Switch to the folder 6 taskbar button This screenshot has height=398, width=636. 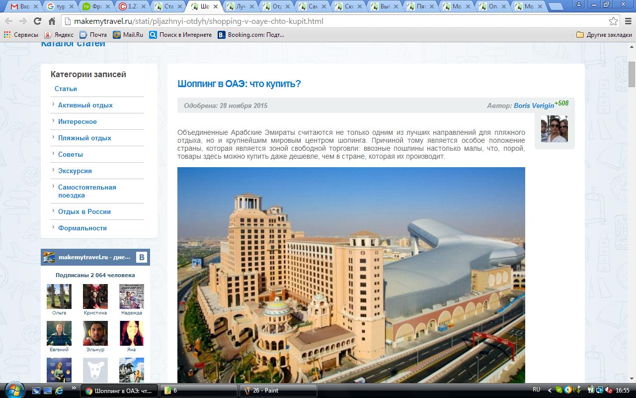[199, 391]
